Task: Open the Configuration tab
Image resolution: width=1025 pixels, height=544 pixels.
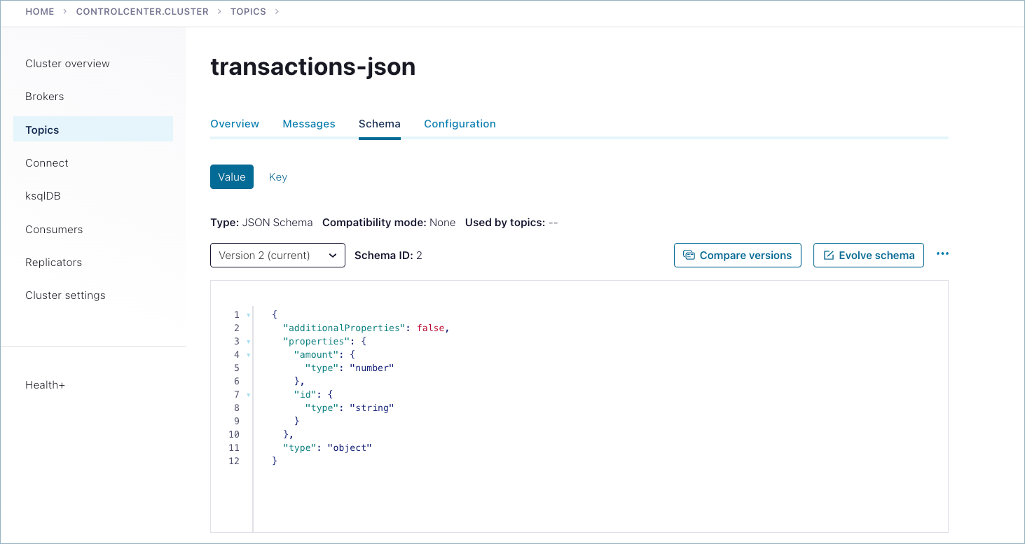Action: [x=460, y=123]
